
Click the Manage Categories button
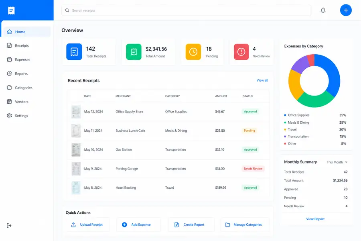[245, 225]
